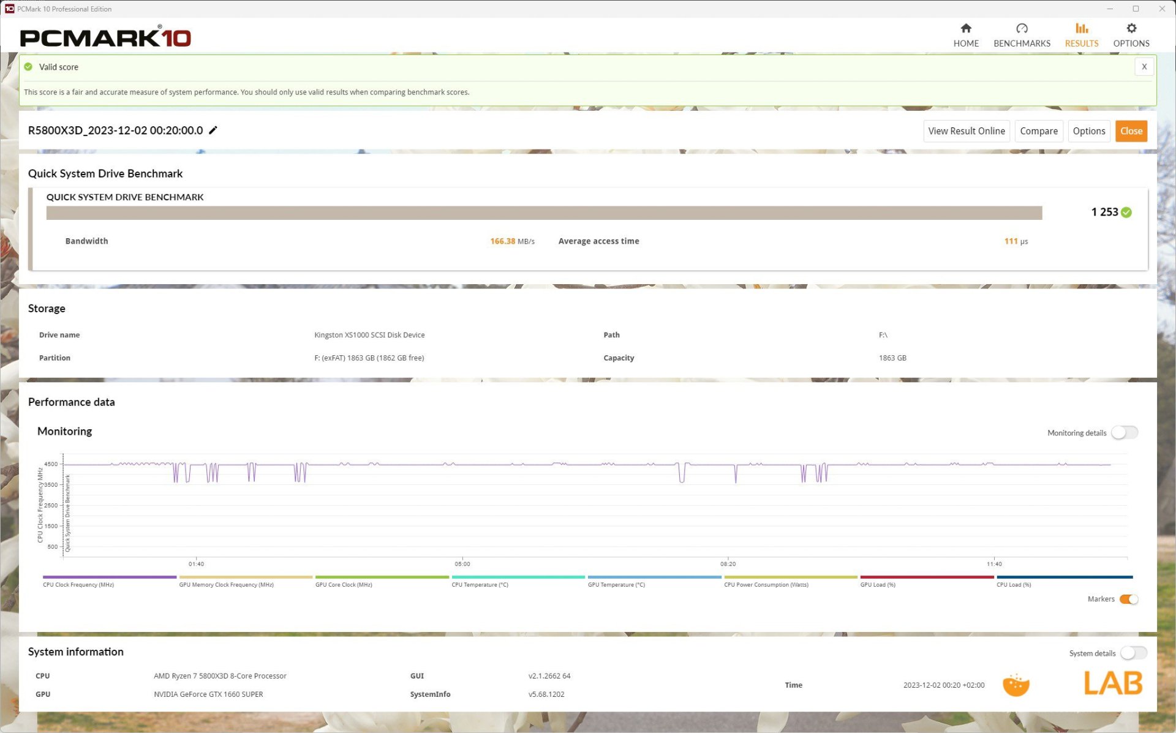
Task: Enable the System details toggle
Action: point(1133,653)
